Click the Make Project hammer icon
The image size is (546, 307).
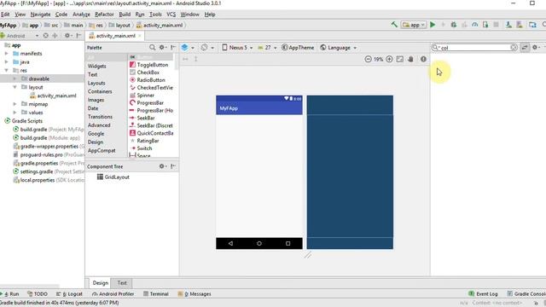[394, 25]
